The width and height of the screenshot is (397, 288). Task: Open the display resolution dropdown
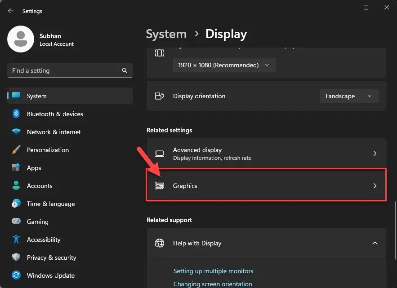[224, 65]
